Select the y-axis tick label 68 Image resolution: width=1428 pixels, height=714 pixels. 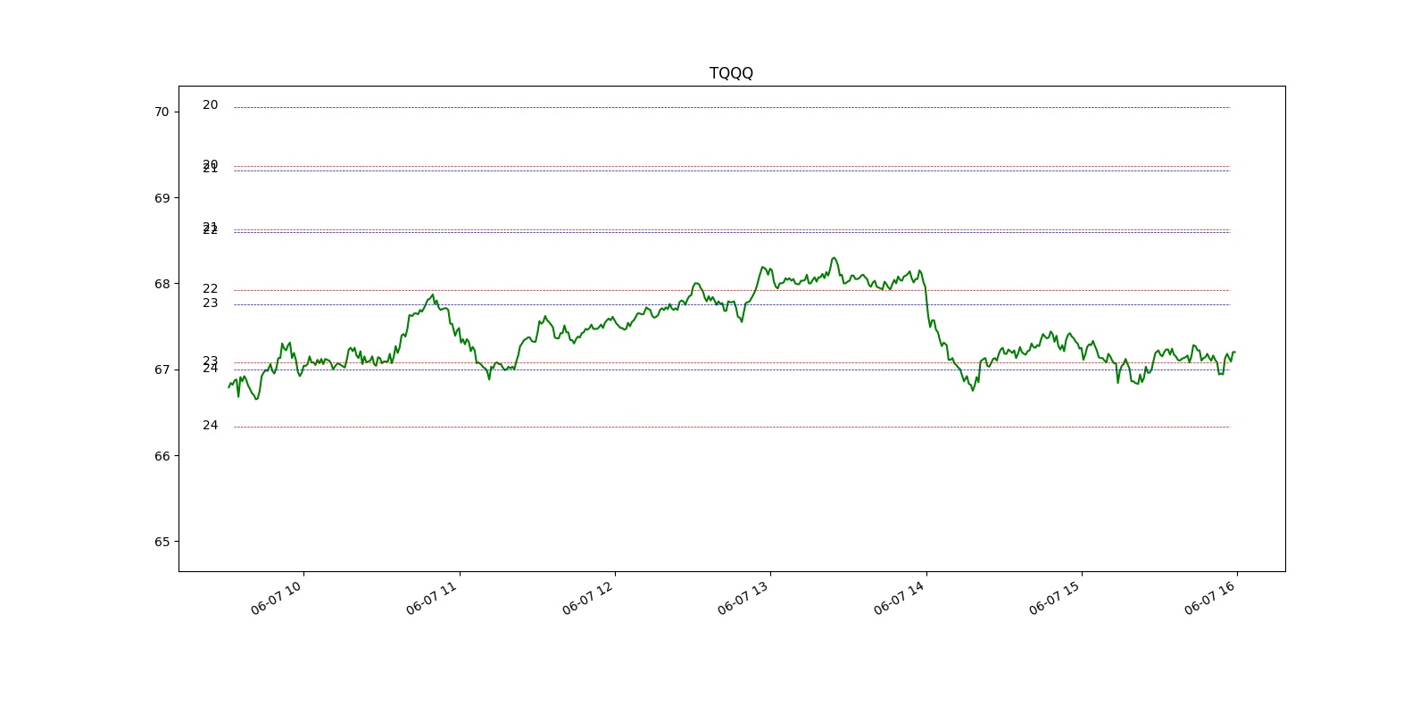[162, 284]
